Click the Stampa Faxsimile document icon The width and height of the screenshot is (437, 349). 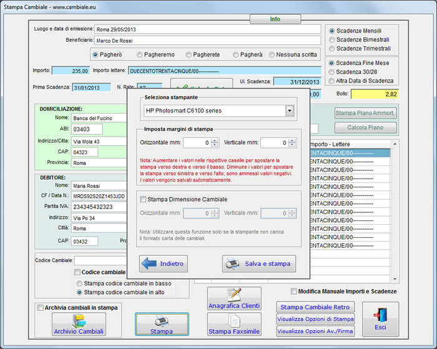click(234, 320)
